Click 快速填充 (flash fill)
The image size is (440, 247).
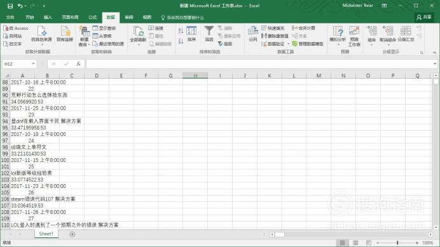(x=273, y=29)
